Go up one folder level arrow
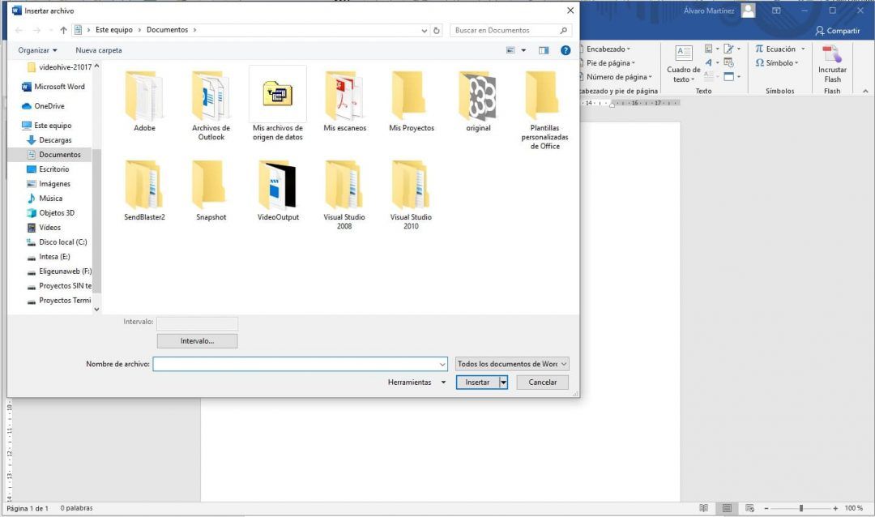The width and height of the screenshot is (875, 517). tap(63, 30)
